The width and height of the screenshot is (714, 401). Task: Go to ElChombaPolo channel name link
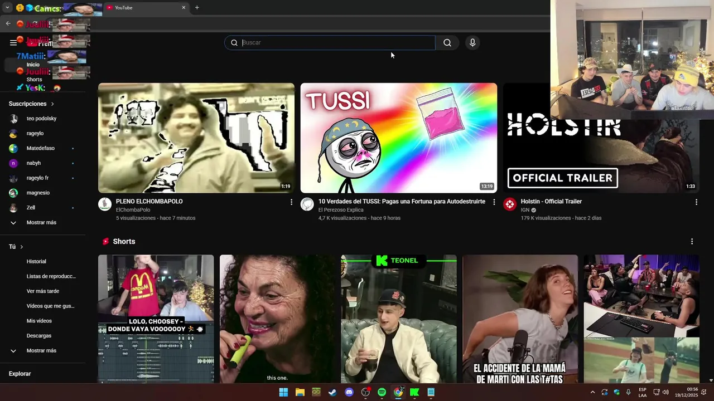click(x=133, y=210)
